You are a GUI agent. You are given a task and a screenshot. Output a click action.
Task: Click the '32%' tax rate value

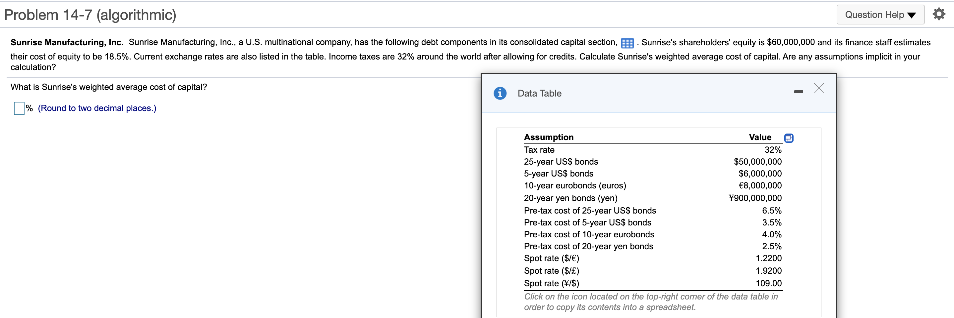click(773, 150)
